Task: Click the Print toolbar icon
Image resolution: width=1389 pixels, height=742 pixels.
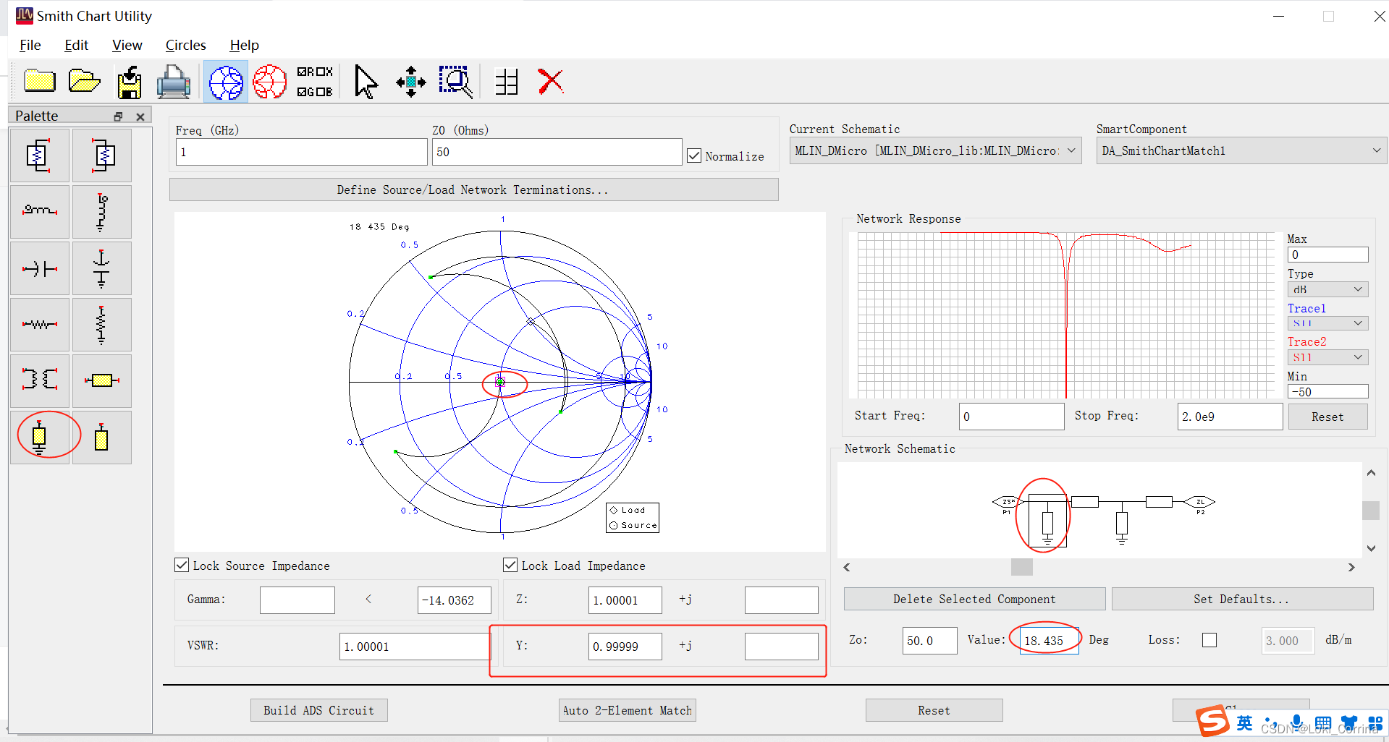Action: 173,82
